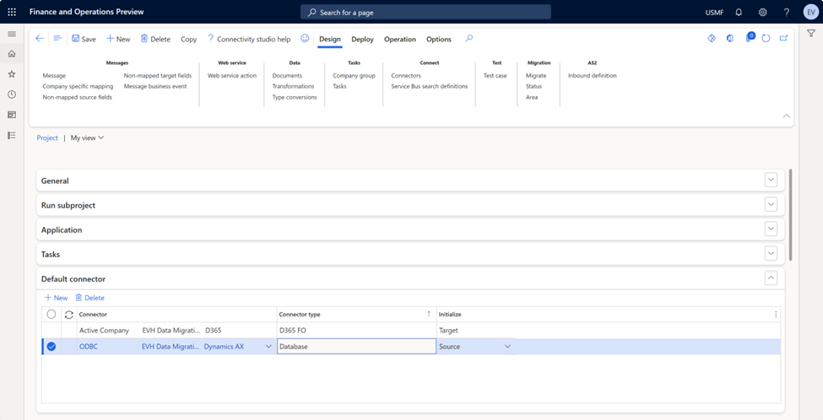Expand the hamburger navigation pane
Screen dimensions: 823x420
coord(12,34)
